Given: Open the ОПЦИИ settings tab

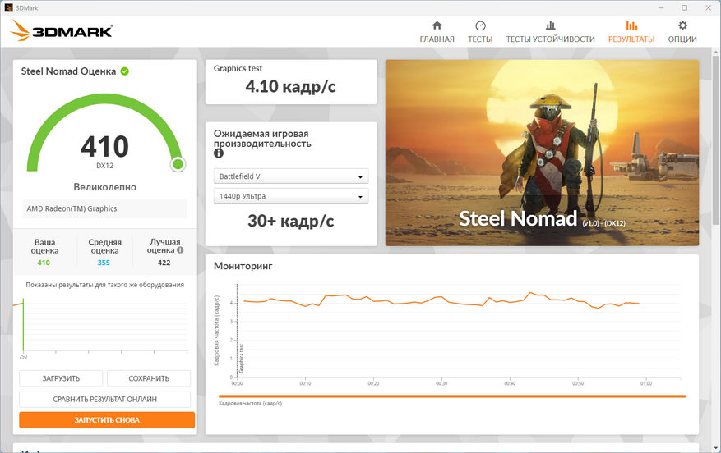Looking at the screenshot, I should (682, 32).
